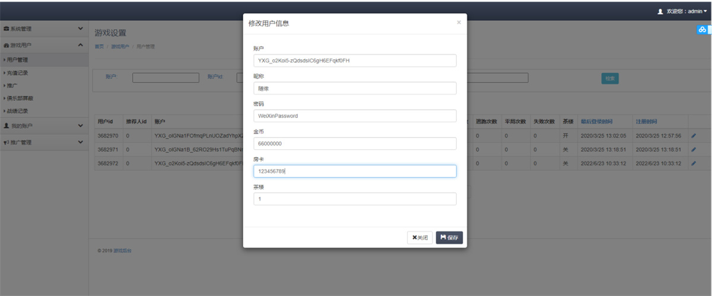
Task: Select 用户管理 in the sidebar
Action: point(18,60)
